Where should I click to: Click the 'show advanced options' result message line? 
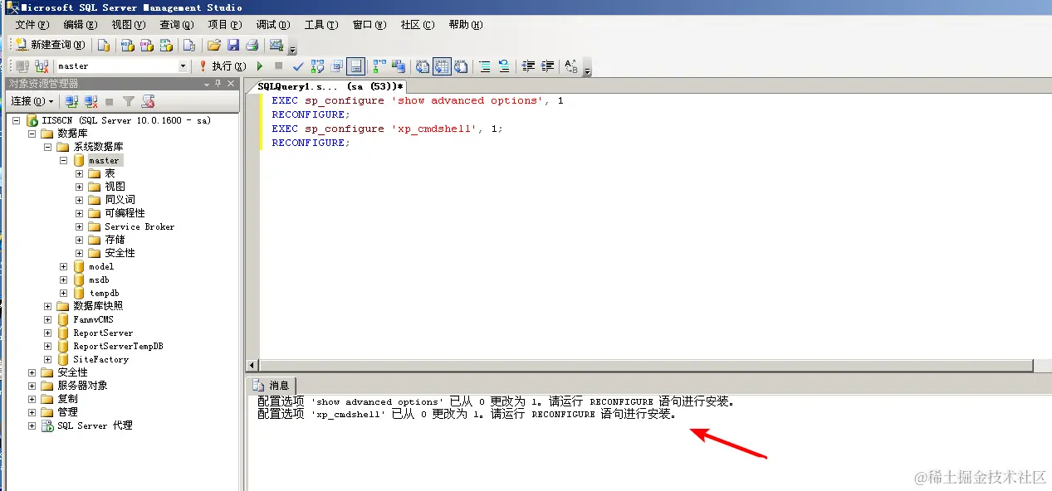click(x=496, y=401)
